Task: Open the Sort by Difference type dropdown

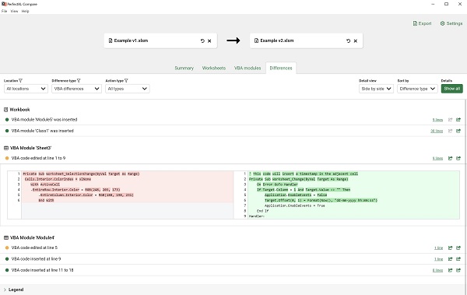Action: click(417, 89)
